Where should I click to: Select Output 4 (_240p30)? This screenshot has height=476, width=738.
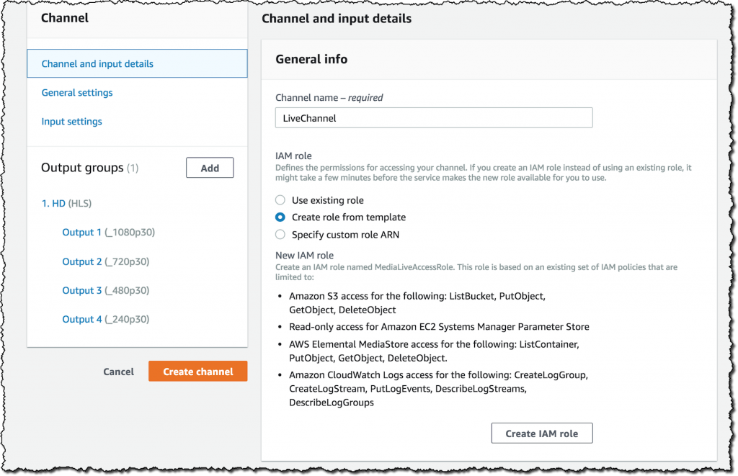click(105, 319)
